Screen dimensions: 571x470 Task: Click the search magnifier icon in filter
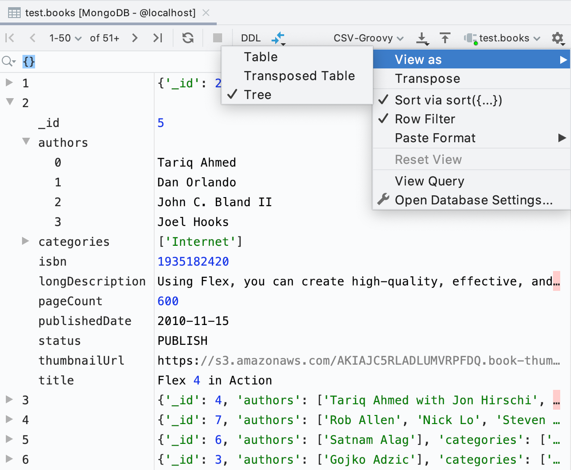click(9, 61)
